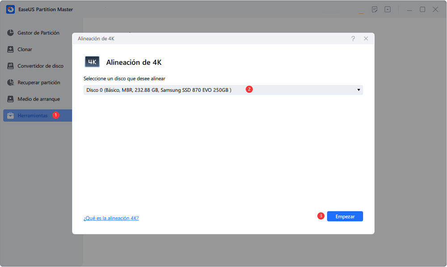Open the Clonar section
The image size is (447, 267).
[25, 49]
